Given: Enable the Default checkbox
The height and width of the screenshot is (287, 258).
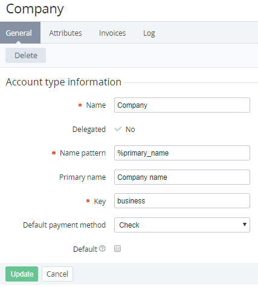Looking at the screenshot, I should pos(117,249).
